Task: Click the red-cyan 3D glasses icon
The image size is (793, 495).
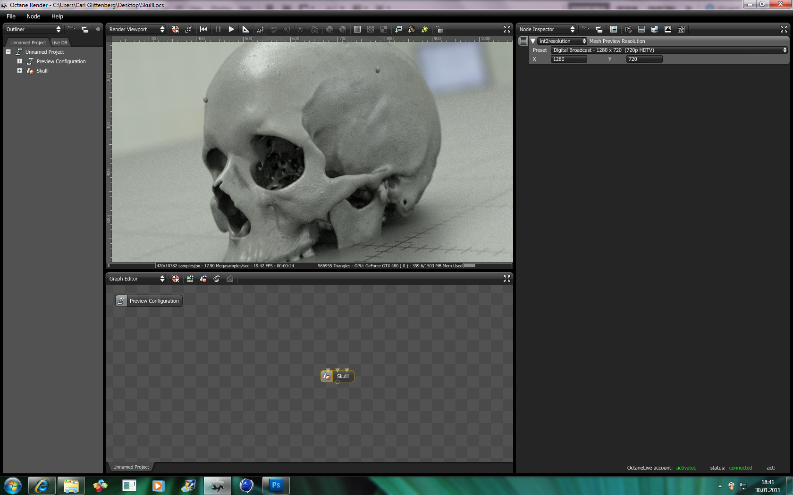Action: [x=315, y=29]
